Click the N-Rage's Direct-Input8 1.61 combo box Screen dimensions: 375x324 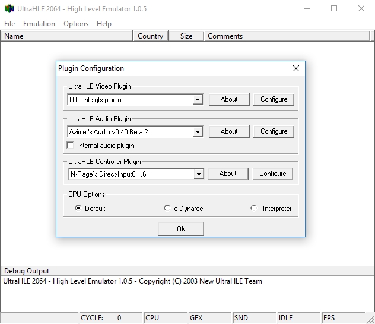(x=136, y=174)
